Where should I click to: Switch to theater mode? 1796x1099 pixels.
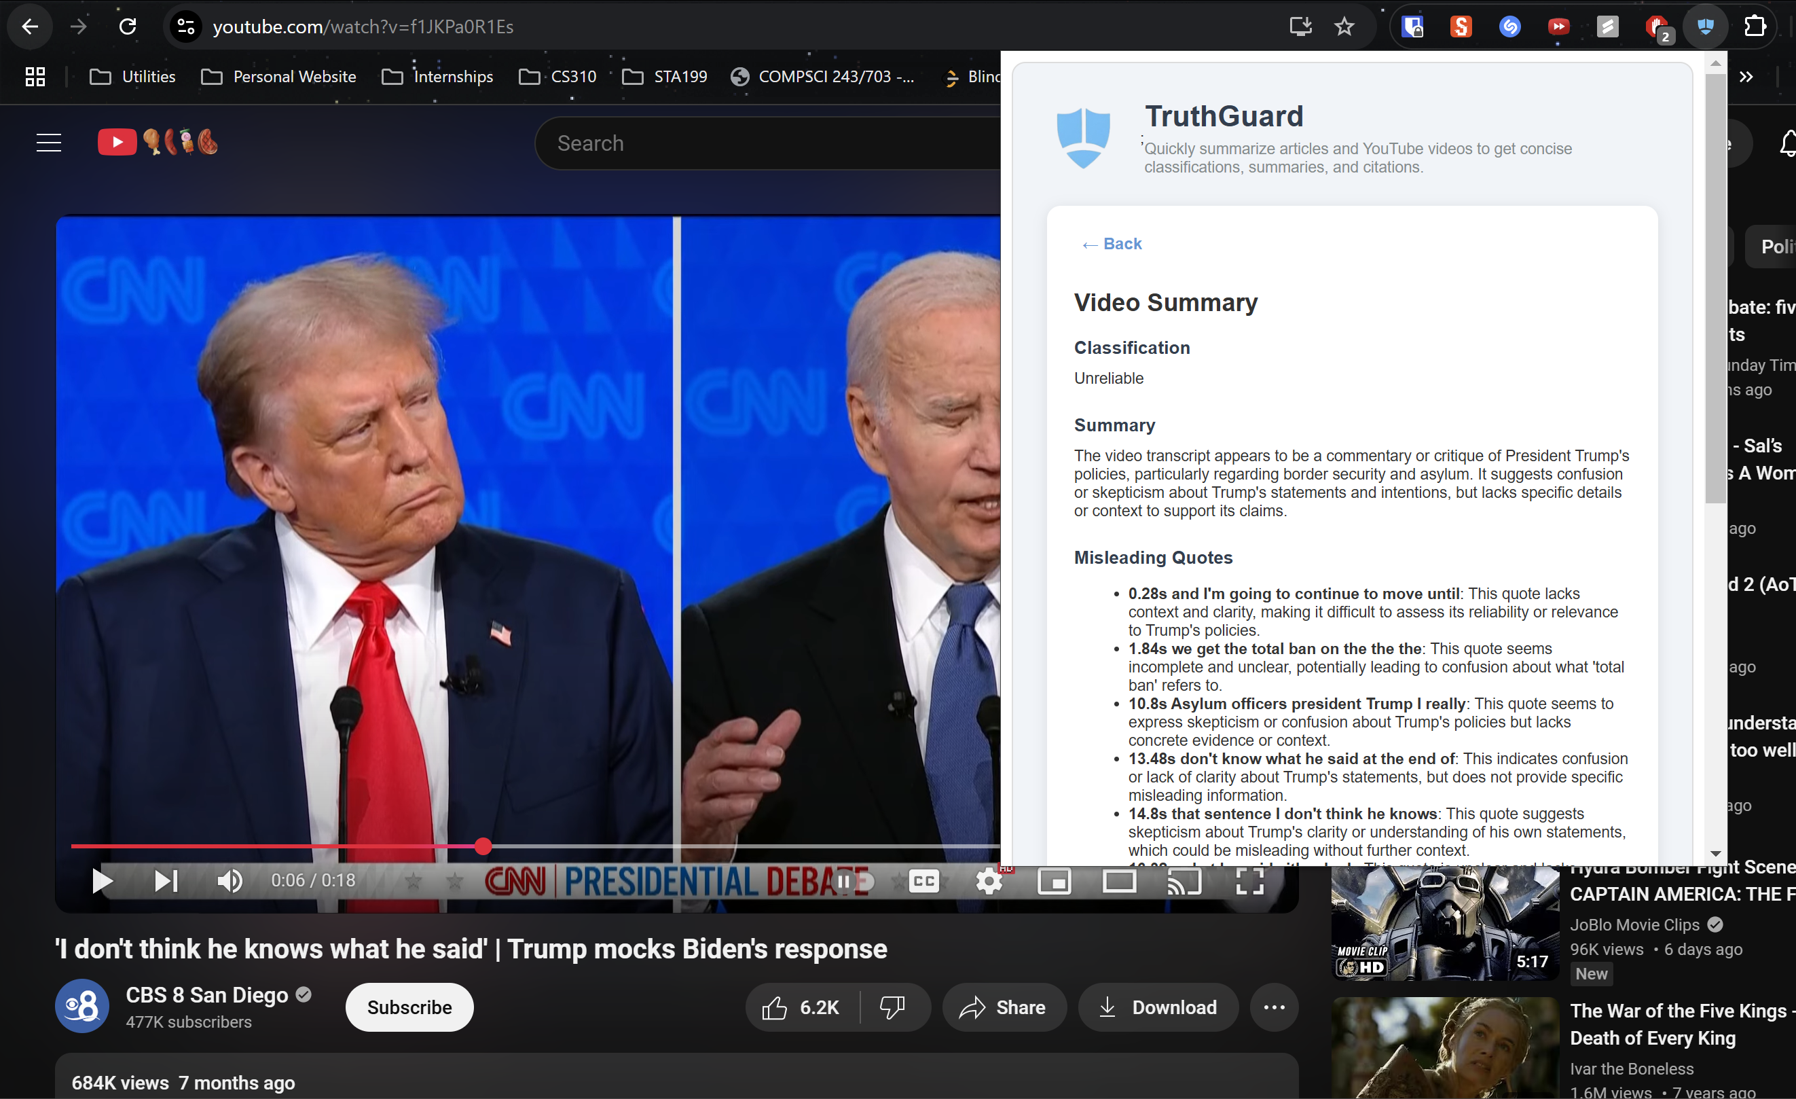click(1119, 881)
